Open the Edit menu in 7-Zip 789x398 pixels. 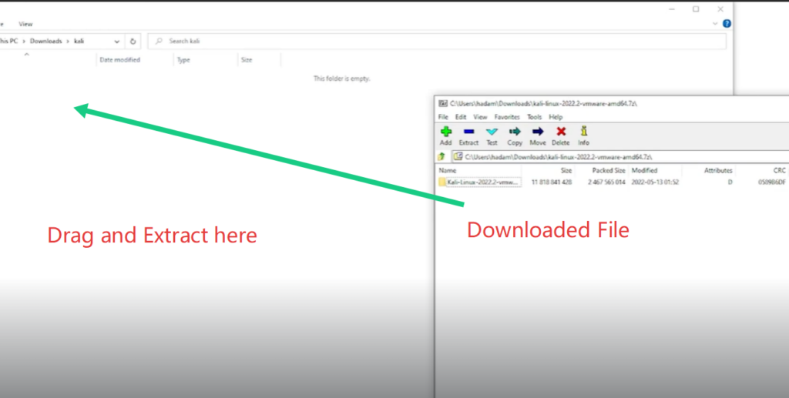(x=461, y=117)
